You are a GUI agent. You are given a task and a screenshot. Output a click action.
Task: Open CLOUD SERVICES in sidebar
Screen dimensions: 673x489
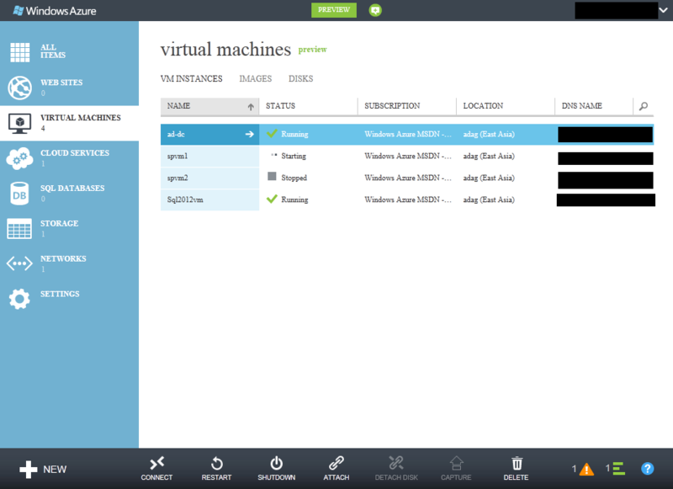click(x=75, y=153)
